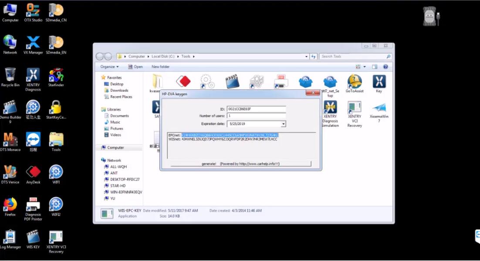The width and height of the screenshot is (480, 261).
Task: Select XENTRY Diagnosis Simulation in Tools folder
Action: pyautogui.click(x=330, y=114)
